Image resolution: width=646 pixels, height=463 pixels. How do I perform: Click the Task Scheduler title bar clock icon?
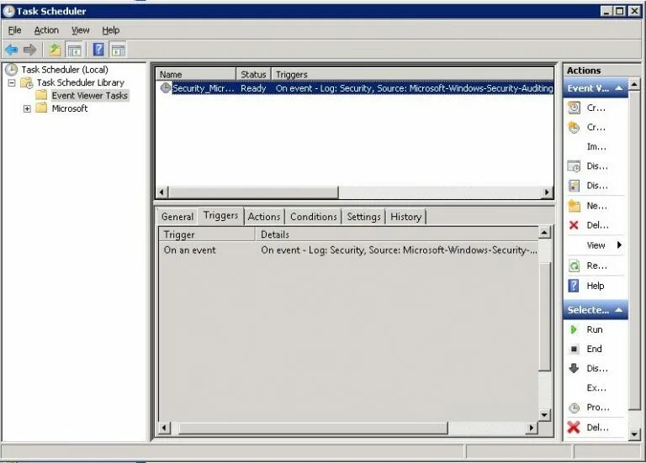[x=8, y=12]
